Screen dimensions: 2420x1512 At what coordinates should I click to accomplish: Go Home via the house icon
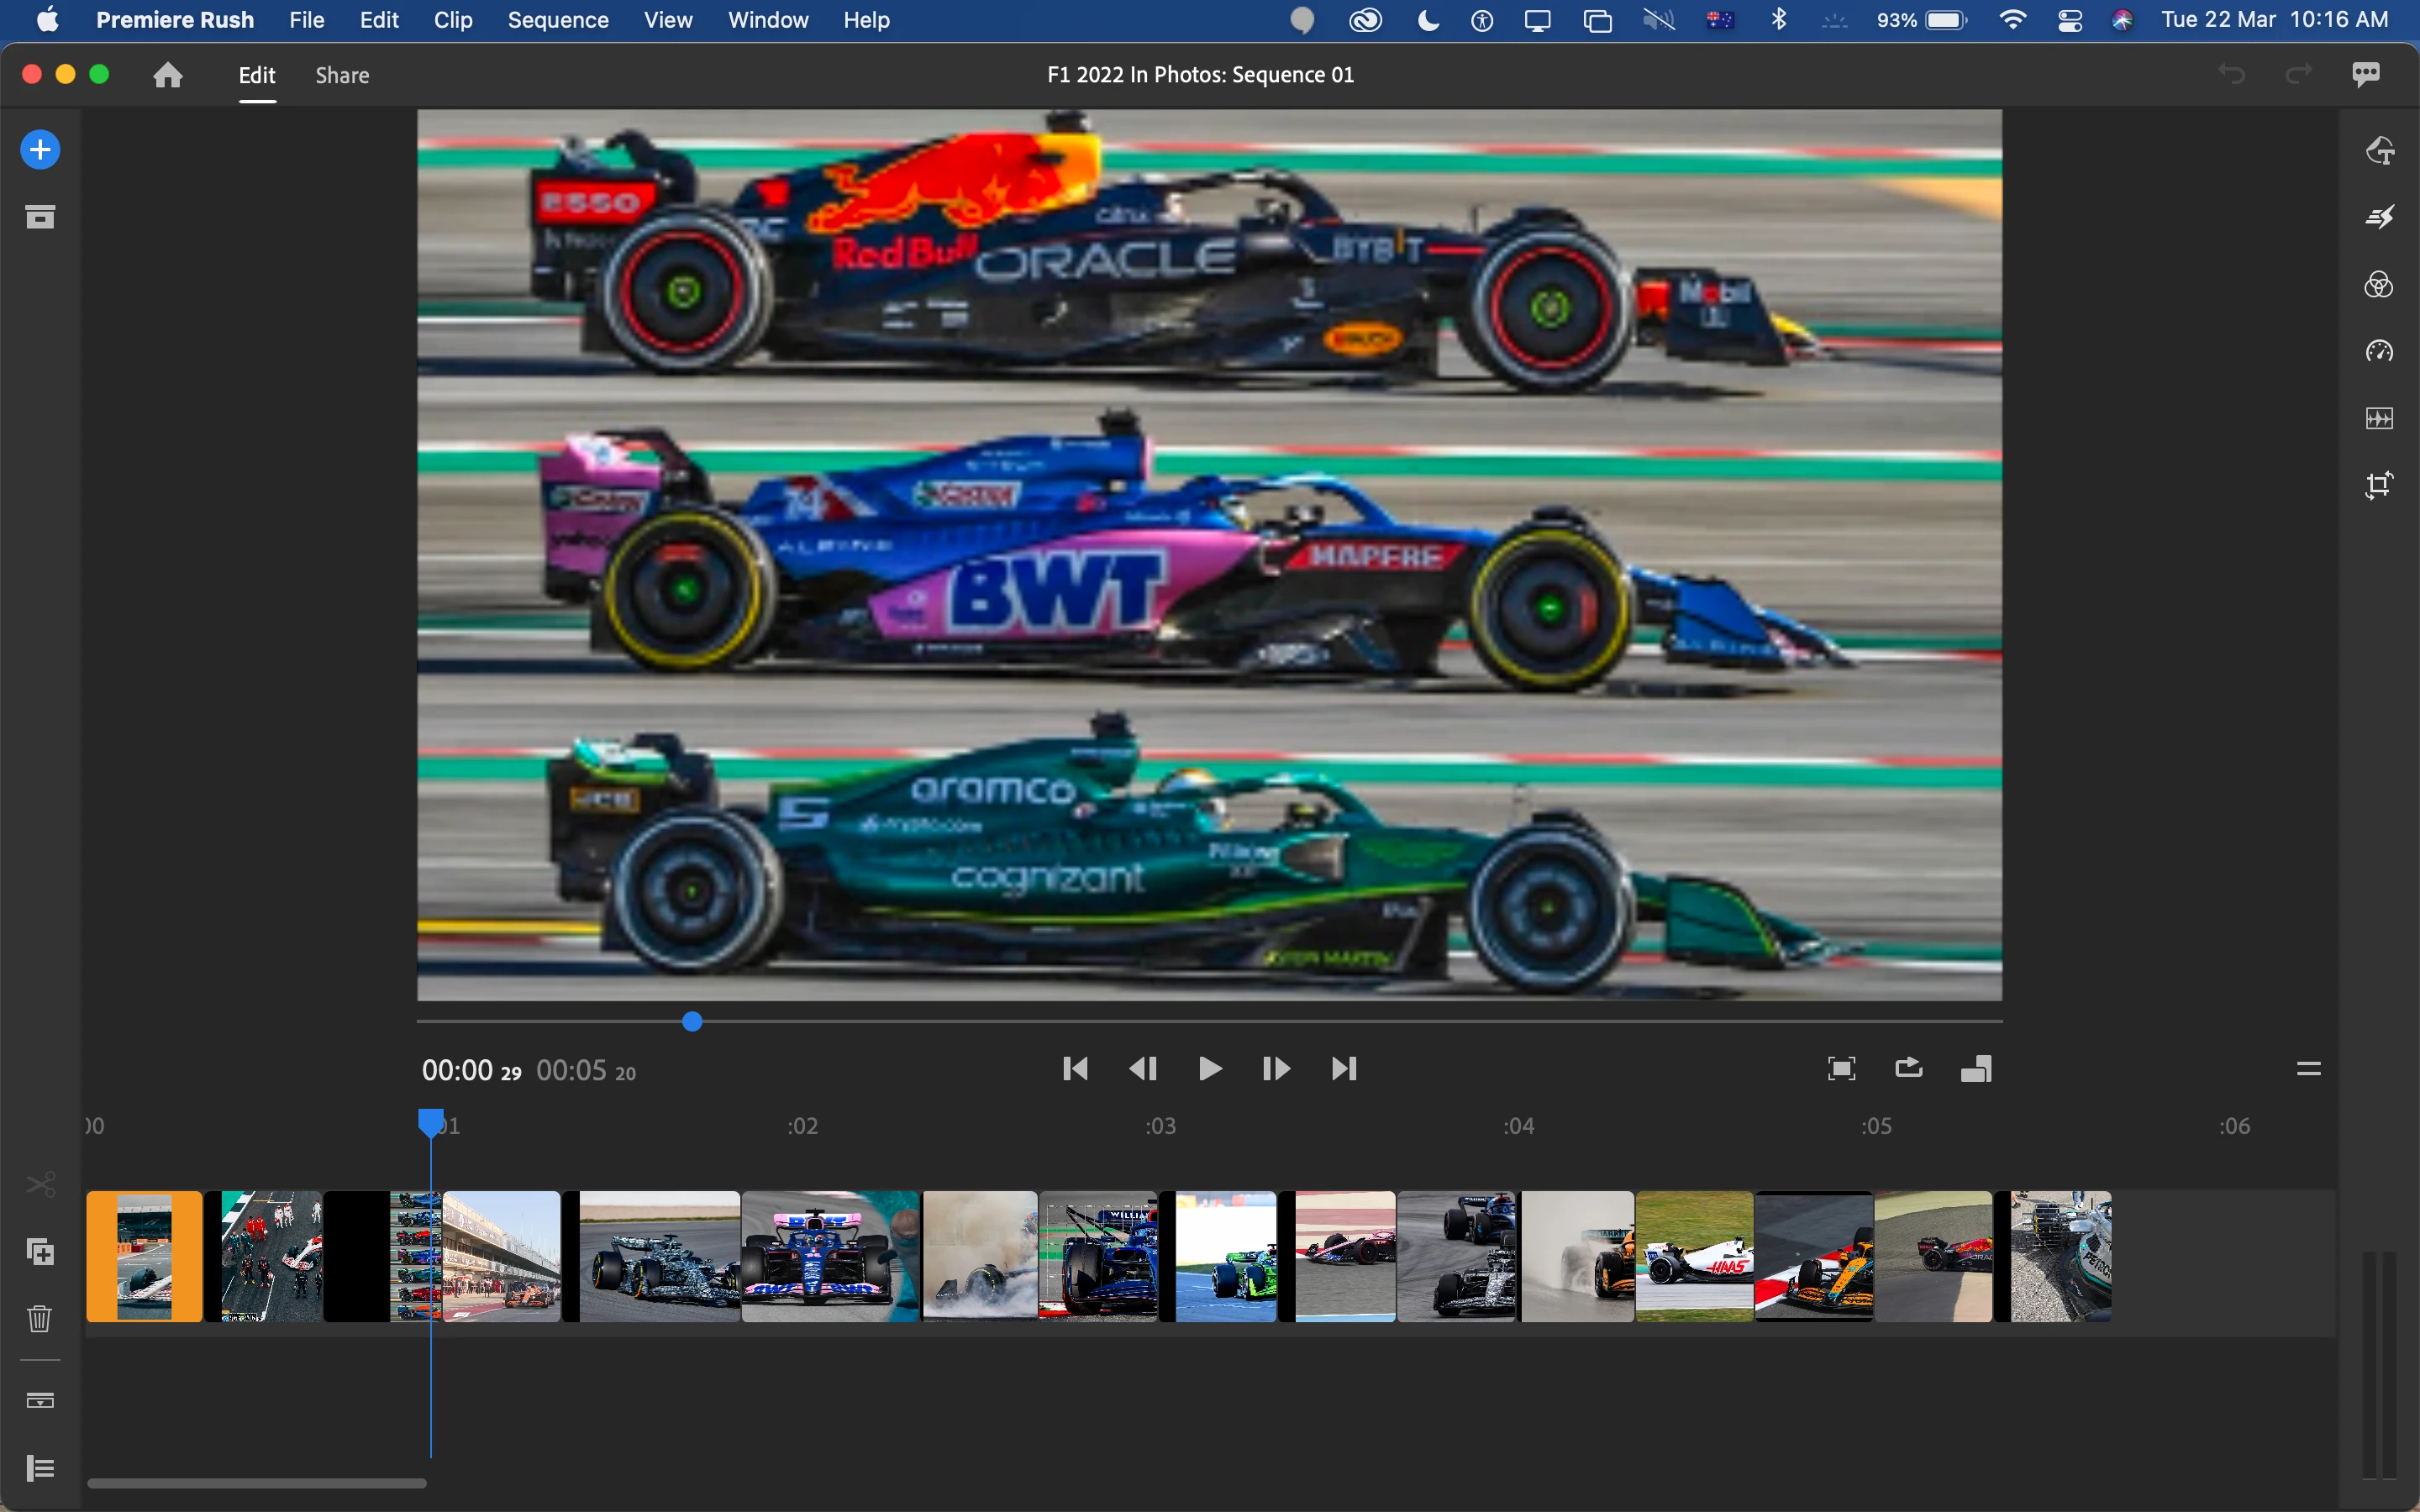168,75
